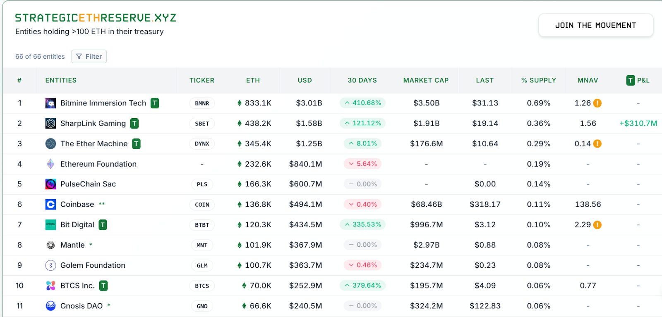Click the T badge next to The Ether Machine
This screenshot has width=662, height=317.
click(136, 143)
